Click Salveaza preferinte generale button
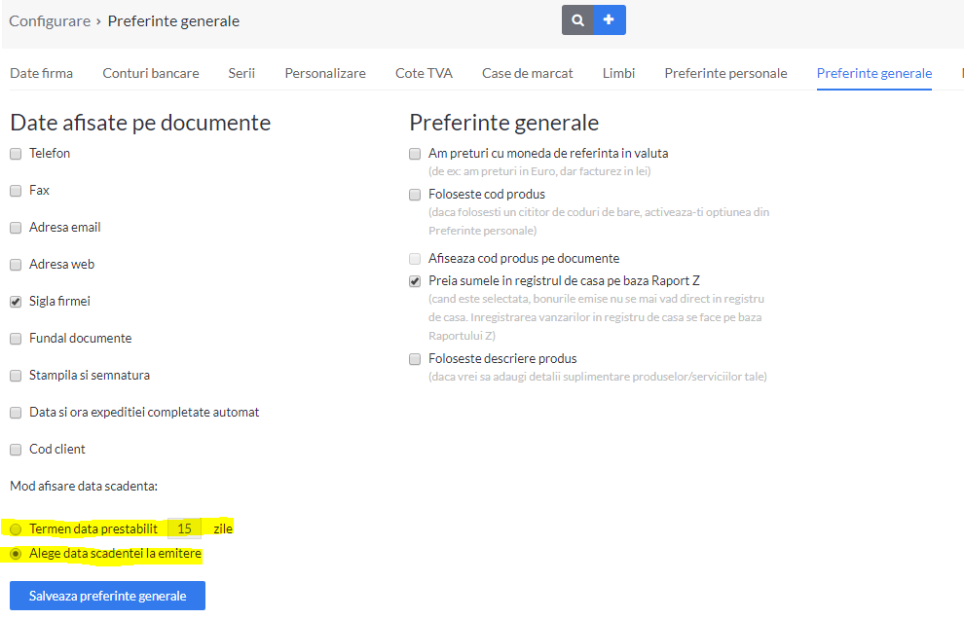This screenshot has height=619, width=964. tap(107, 596)
